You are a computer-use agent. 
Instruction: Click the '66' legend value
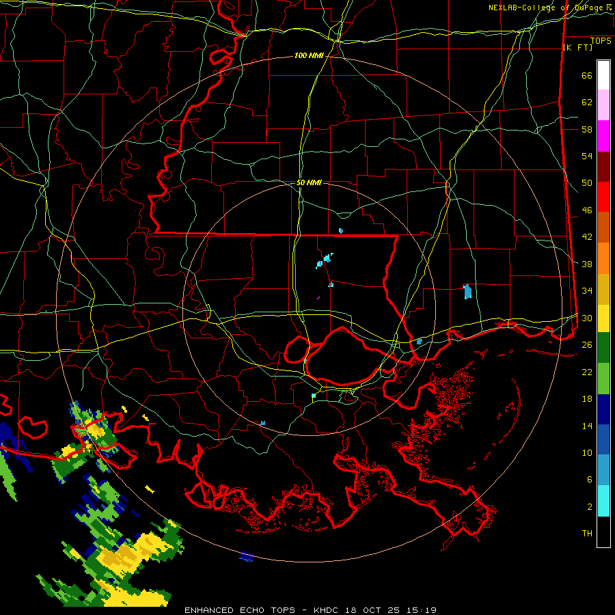tap(587, 75)
